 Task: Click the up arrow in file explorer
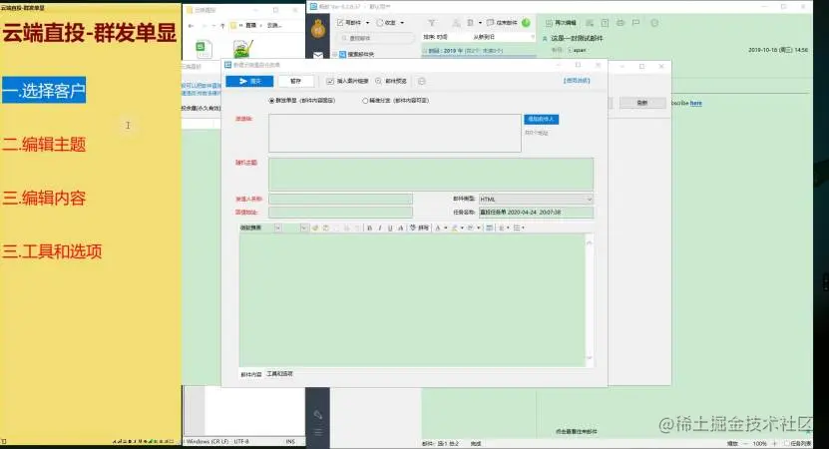pos(222,25)
